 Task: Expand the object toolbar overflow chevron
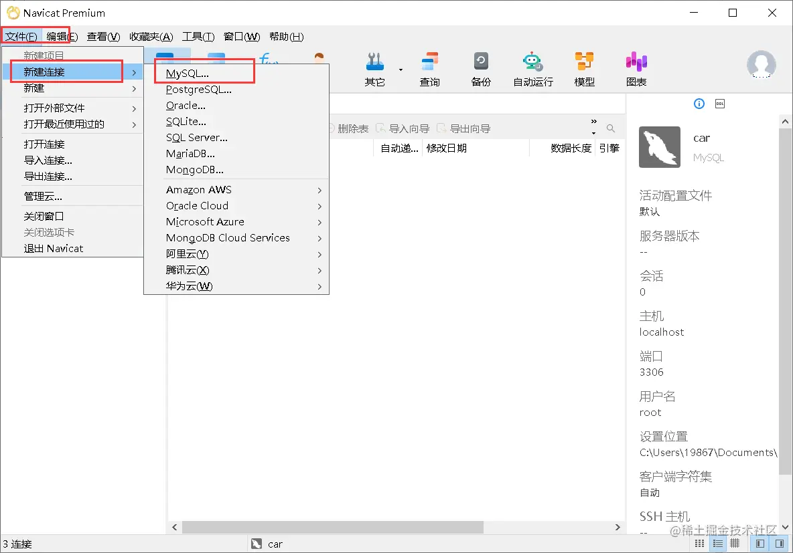593,121
